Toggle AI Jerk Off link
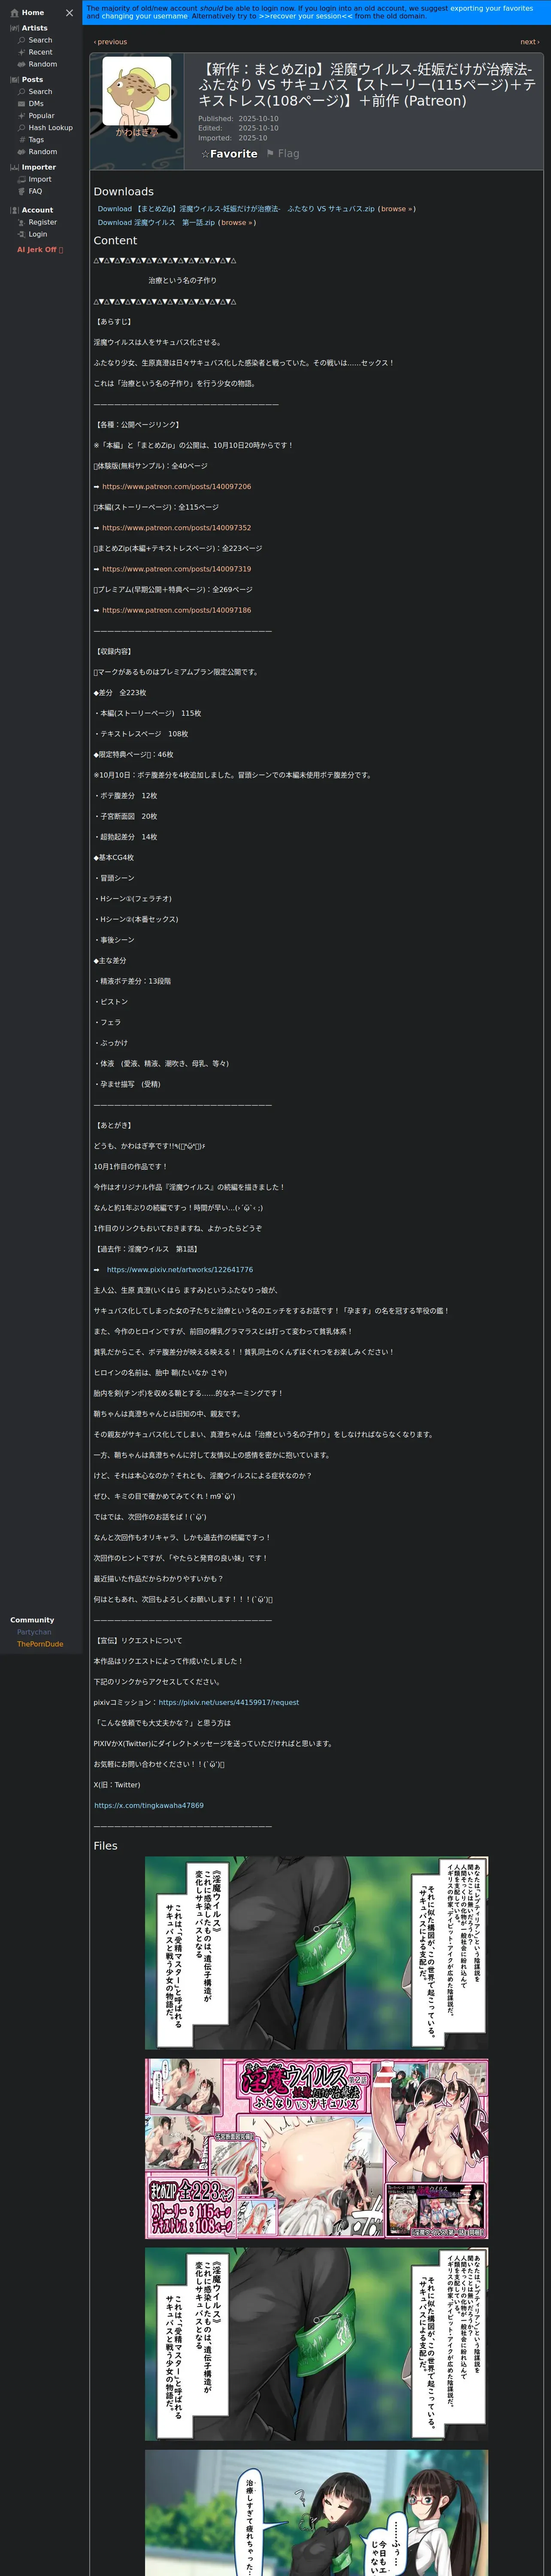Image resolution: width=551 pixels, height=2576 pixels. point(40,250)
